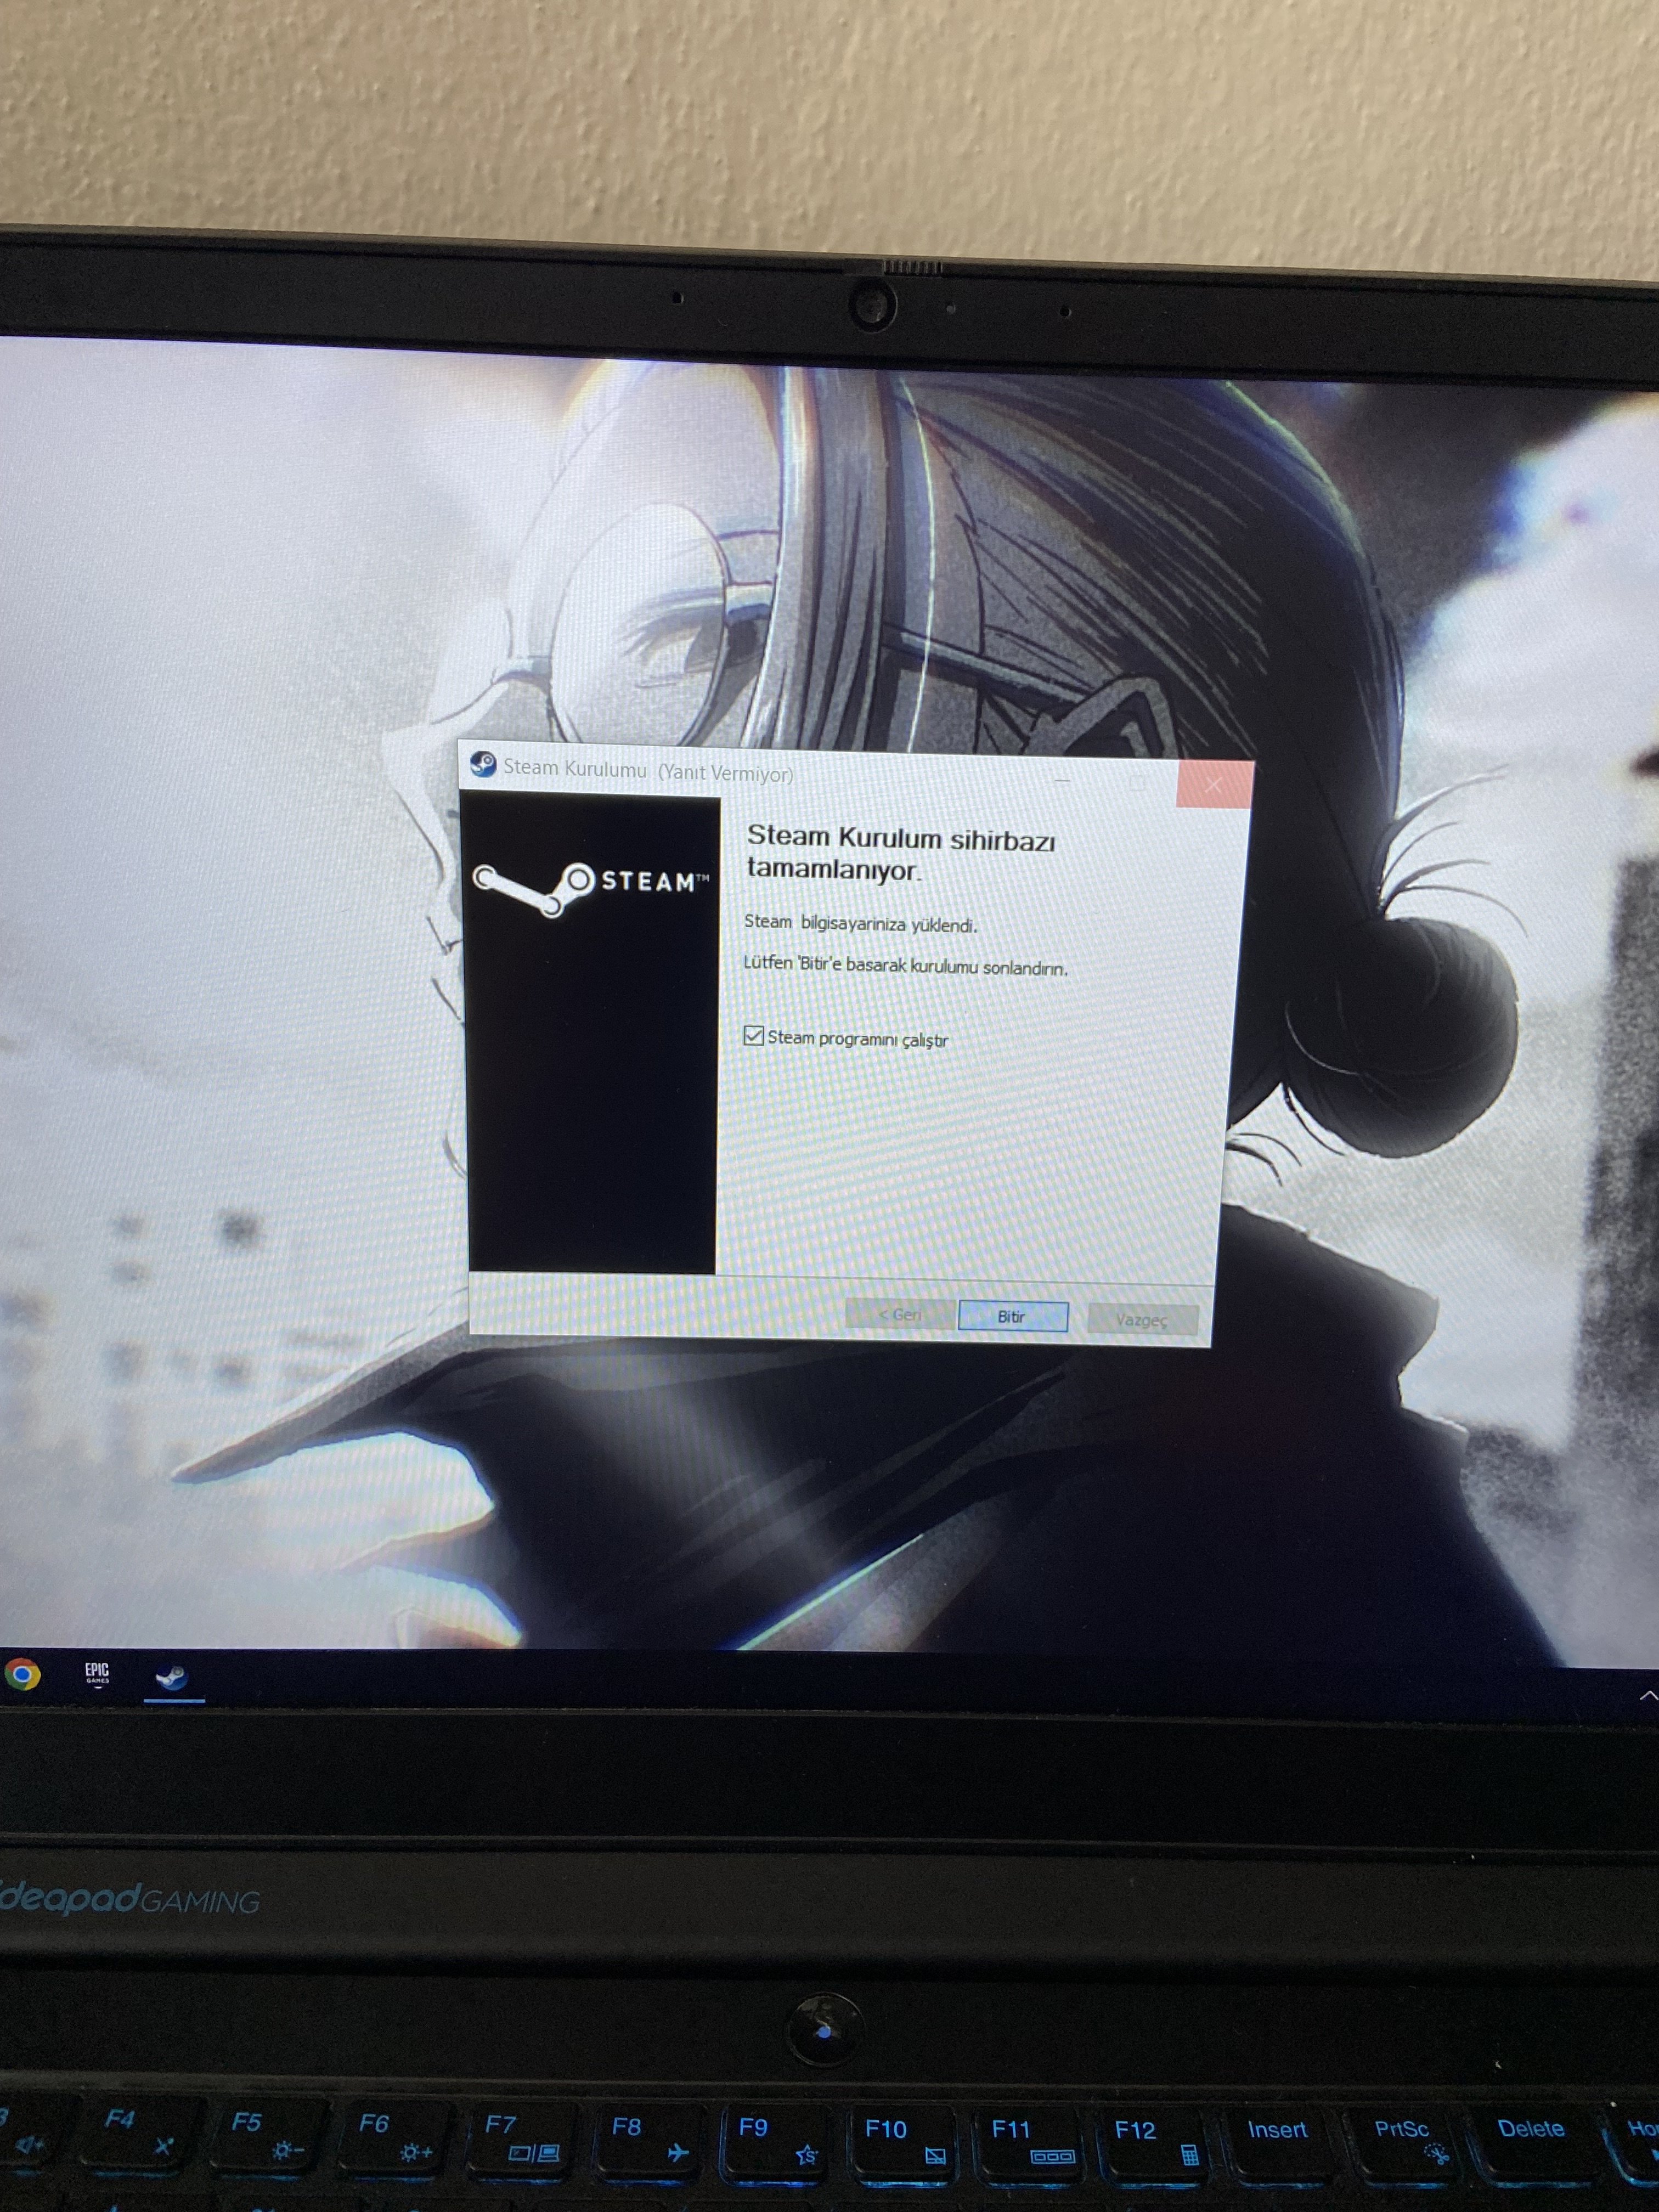Screen dimensions: 1659x2212
Task: Click the 'Lütfen Bitir'e basarak' instruction text
Action: coord(905,966)
